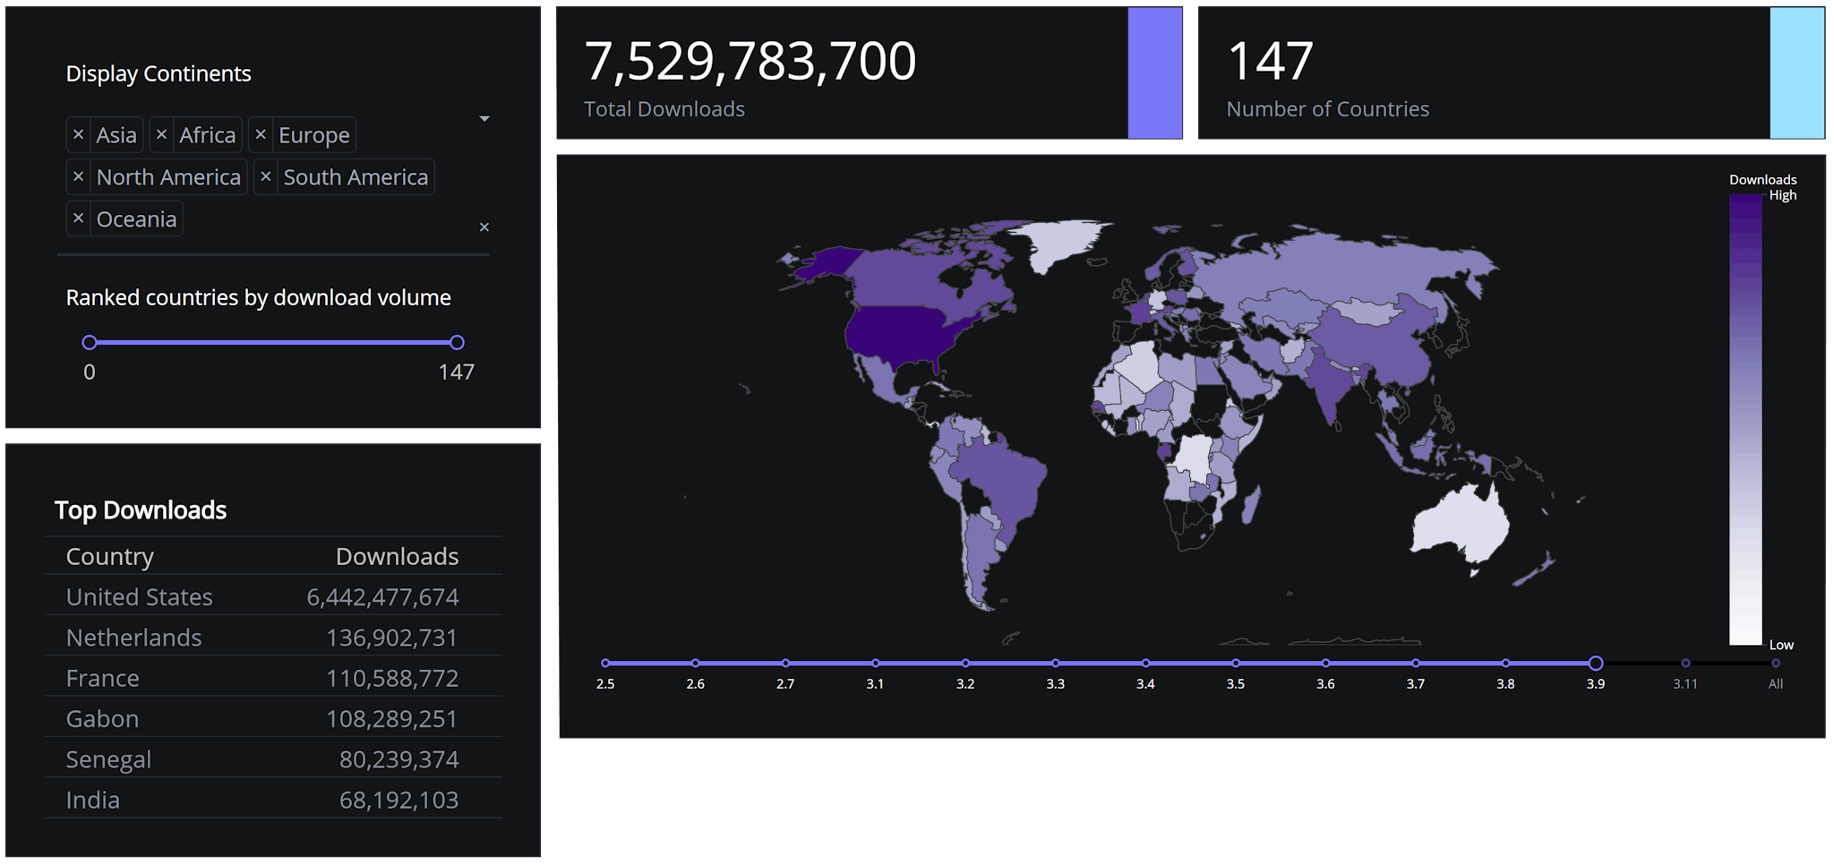Remove the Africa continent chip
1834x865 pixels.
pyautogui.click(x=163, y=134)
